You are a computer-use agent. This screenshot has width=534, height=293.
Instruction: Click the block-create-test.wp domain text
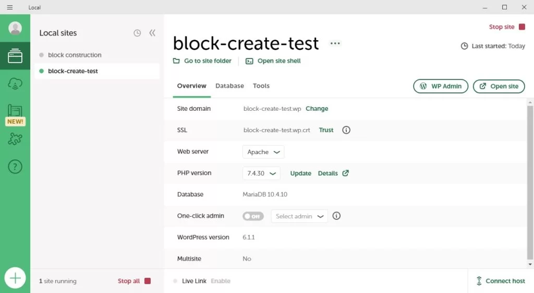pos(272,109)
